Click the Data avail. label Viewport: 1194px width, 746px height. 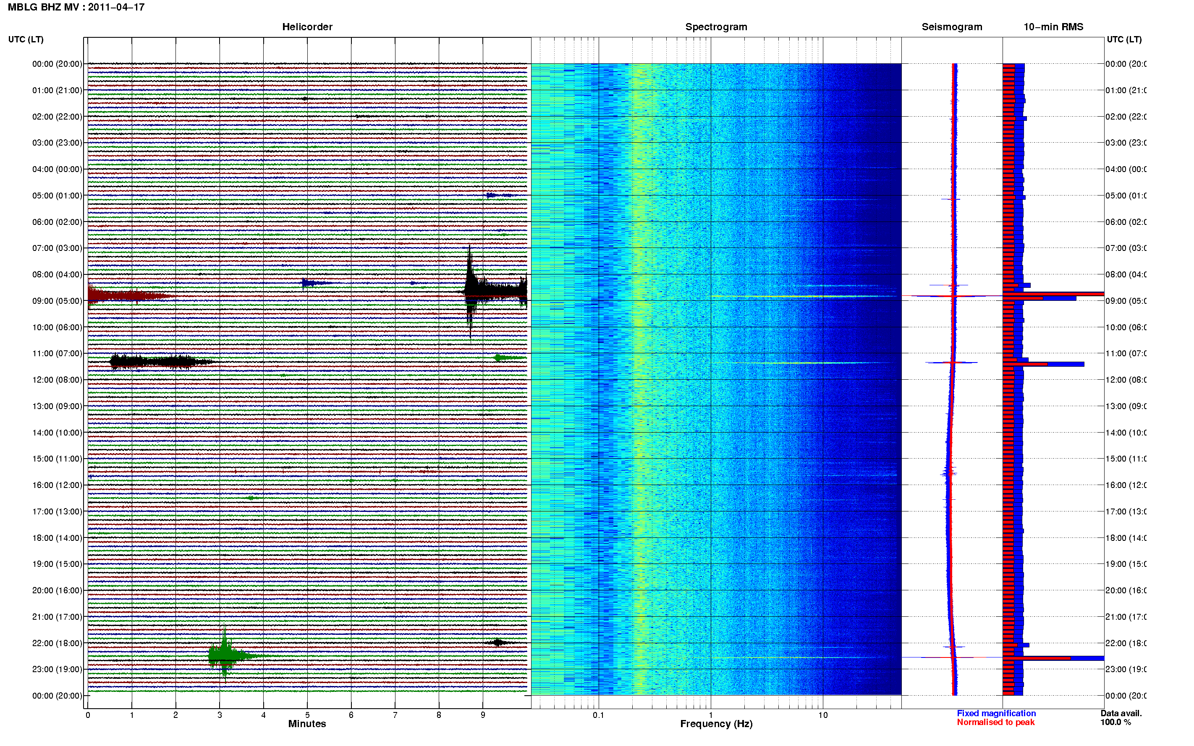pyautogui.click(x=1121, y=713)
